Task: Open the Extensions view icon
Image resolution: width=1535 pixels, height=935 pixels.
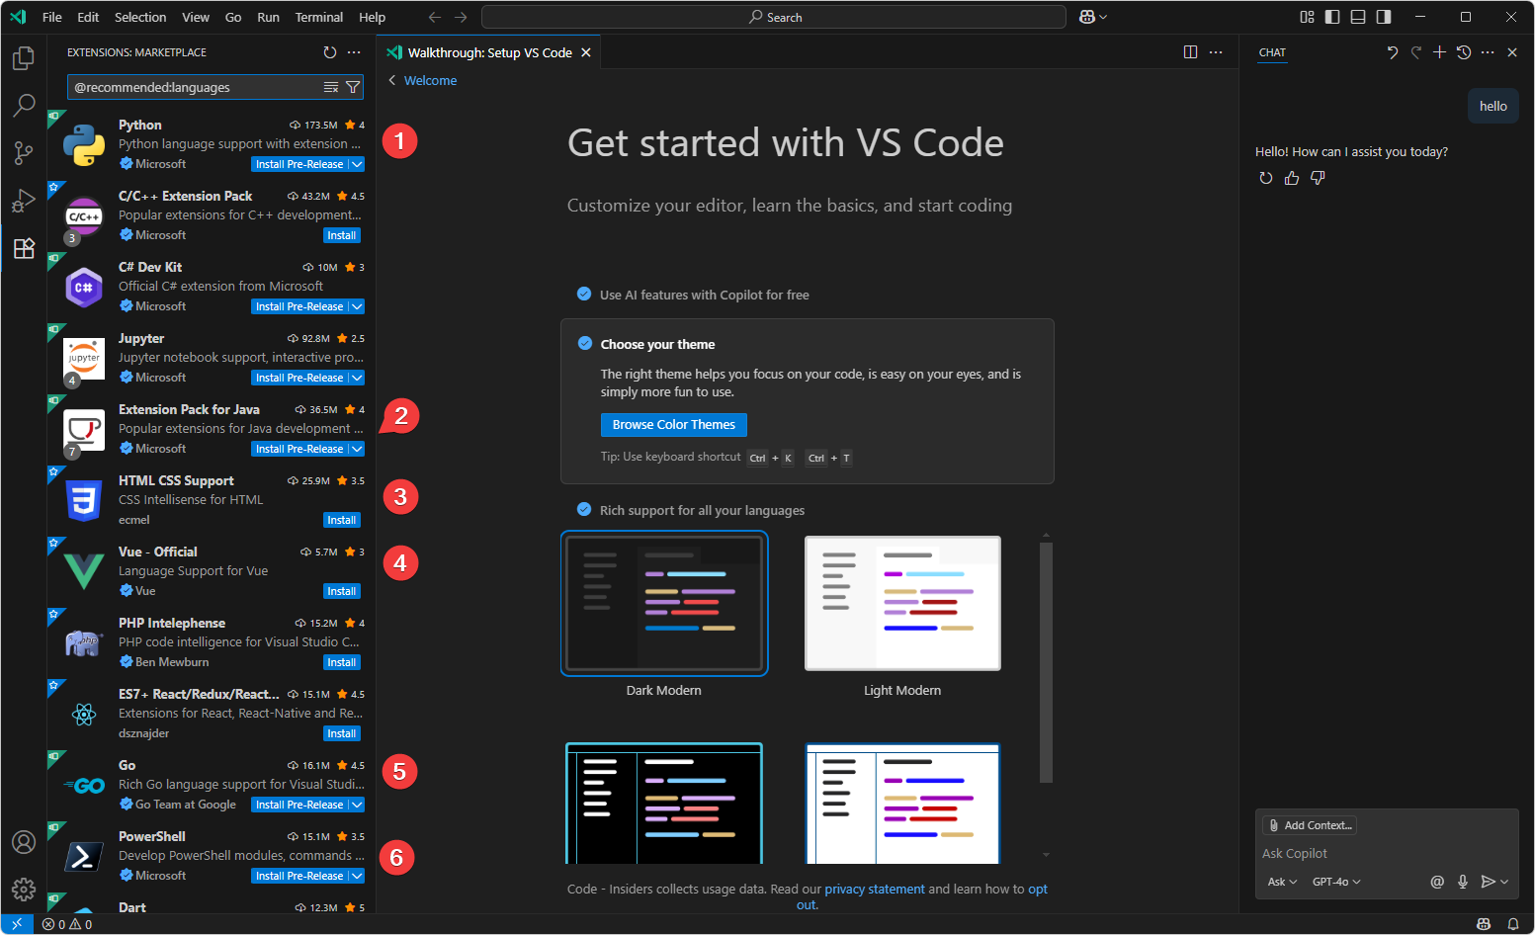Action: [24, 247]
